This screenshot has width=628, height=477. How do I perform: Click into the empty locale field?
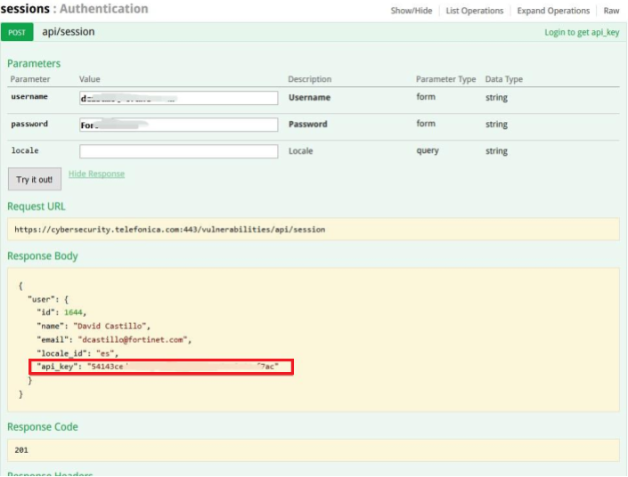pos(178,151)
